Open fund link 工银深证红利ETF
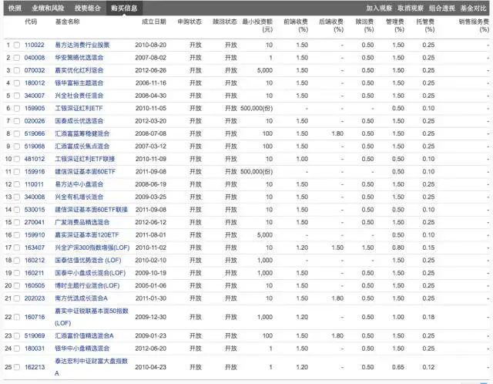 click(79, 108)
